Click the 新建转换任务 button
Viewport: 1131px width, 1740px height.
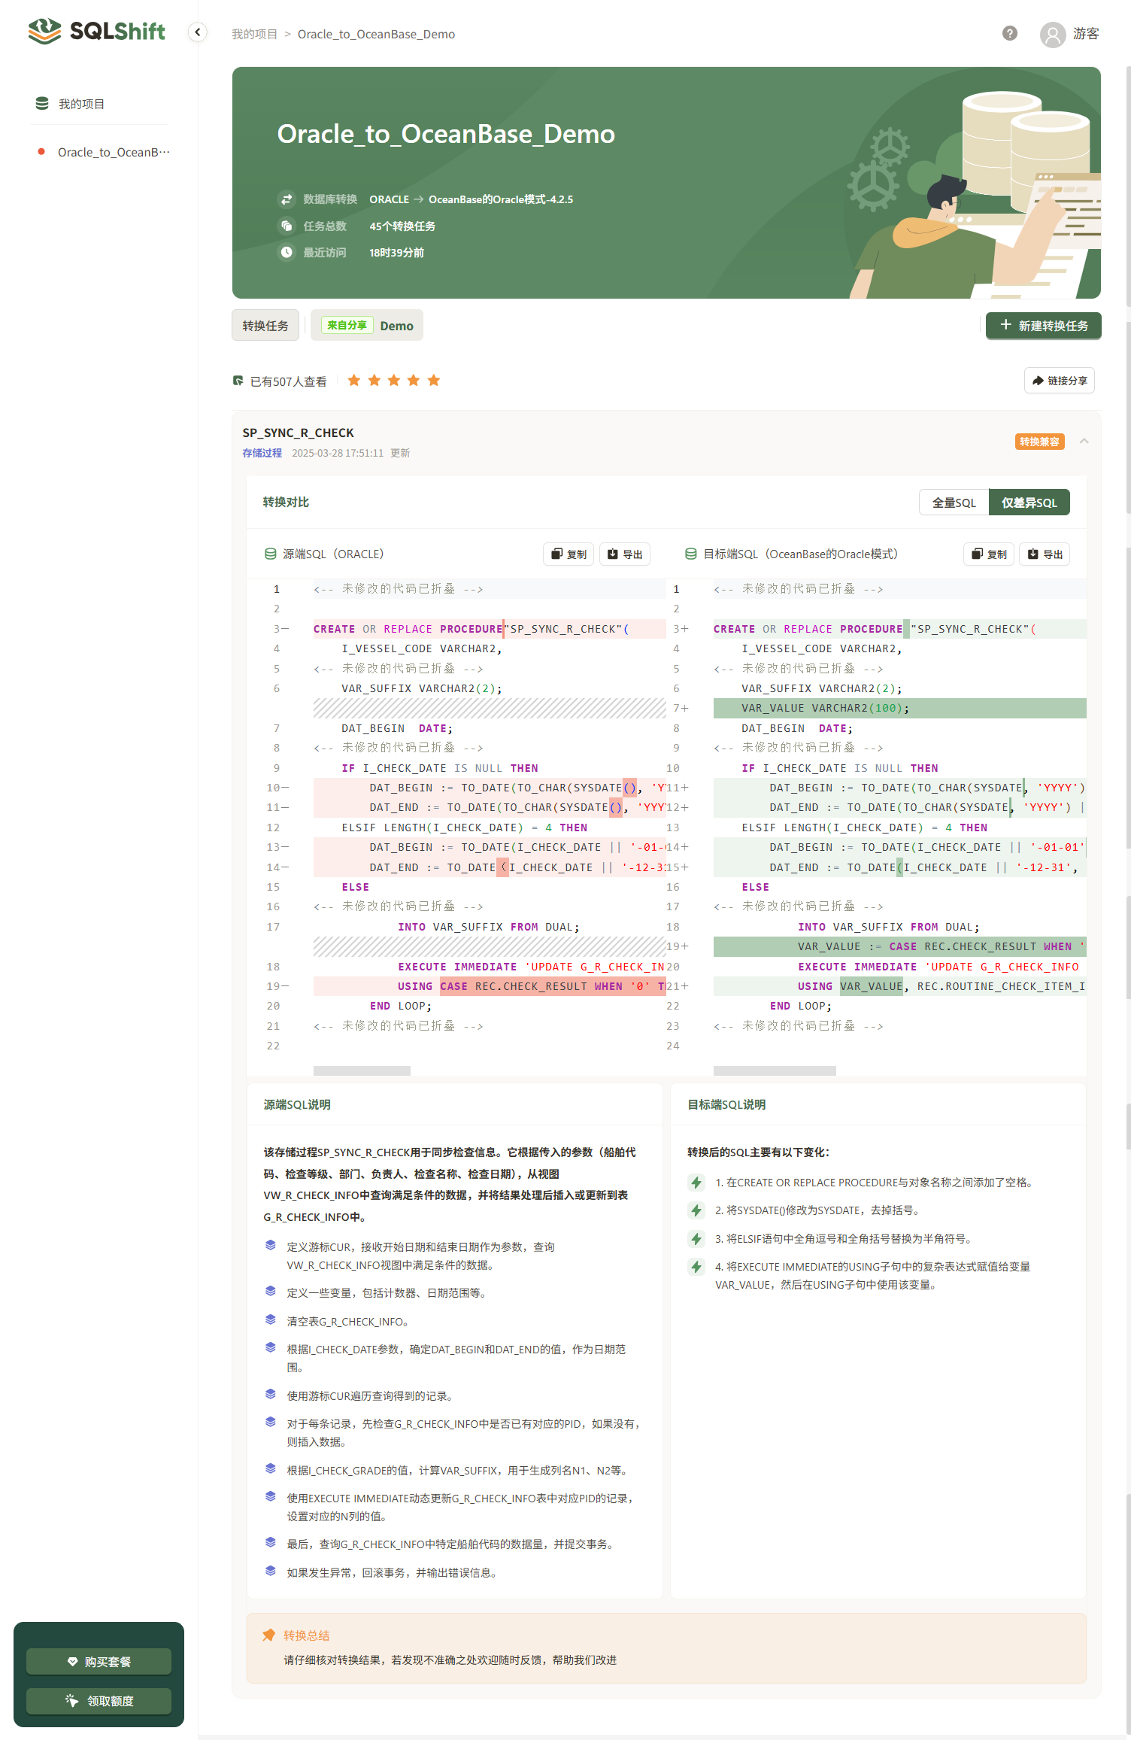click(1043, 326)
